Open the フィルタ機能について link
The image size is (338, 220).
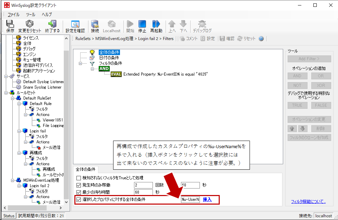(308, 202)
